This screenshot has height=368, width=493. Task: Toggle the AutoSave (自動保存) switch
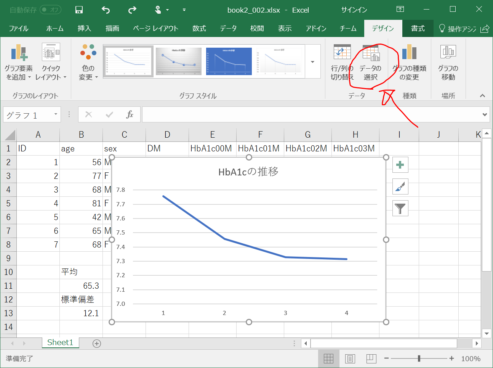tap(50, 10)
